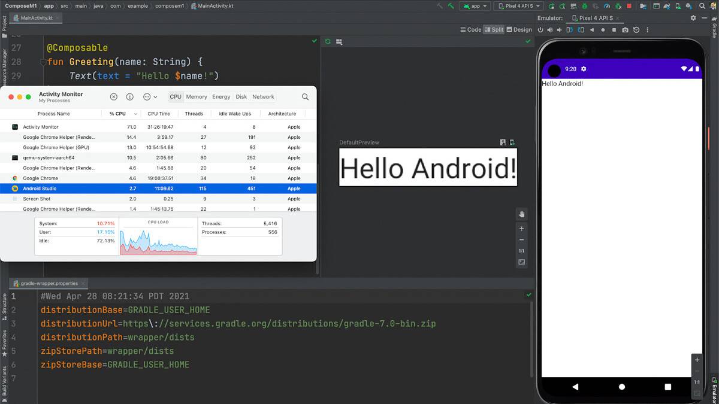Open emulator panel settings gear

[693, 18]
